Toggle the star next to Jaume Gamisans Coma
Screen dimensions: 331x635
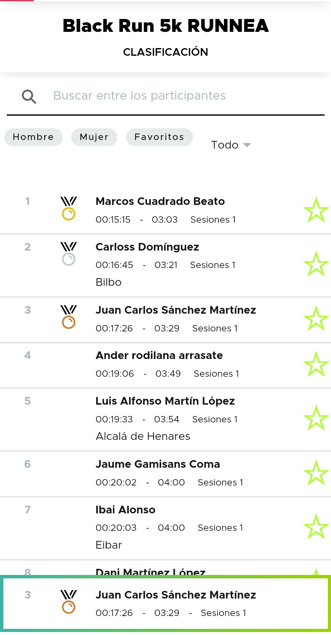coord(316,473)
